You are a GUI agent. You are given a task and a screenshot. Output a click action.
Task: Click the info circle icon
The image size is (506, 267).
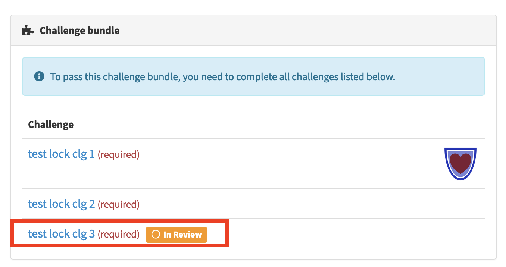pos(39,77)
